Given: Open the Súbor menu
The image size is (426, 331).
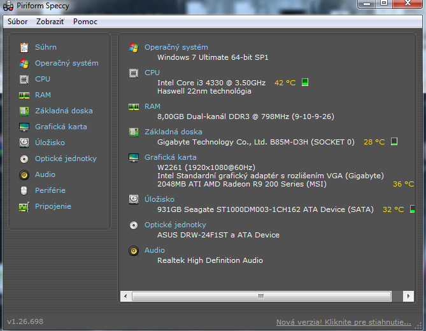Looking at the screenshot, I should (x=17, y=22).
